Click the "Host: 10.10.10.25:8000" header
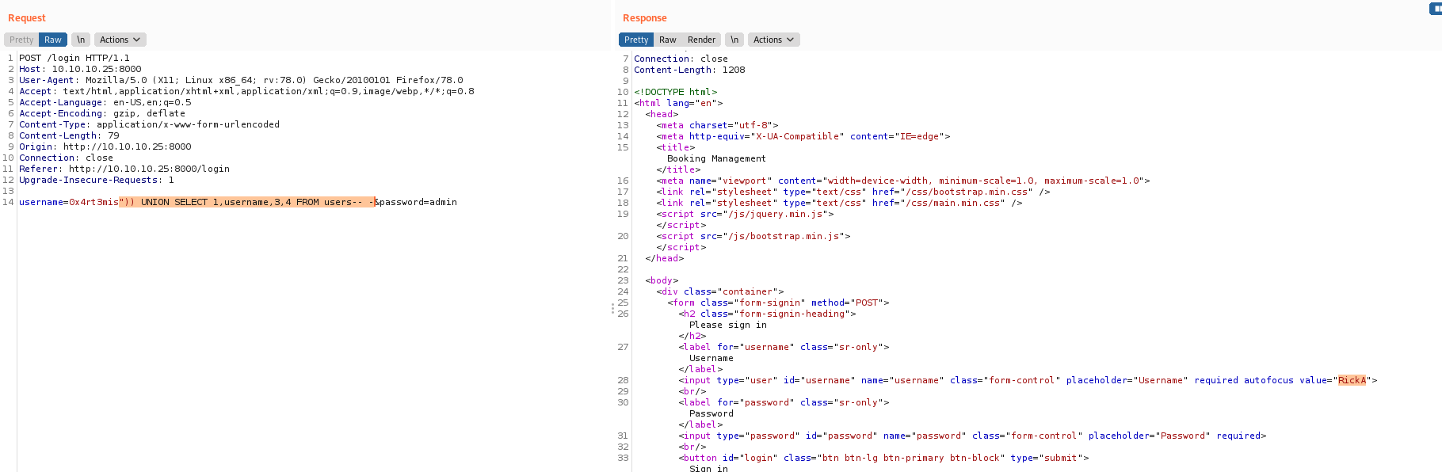 [x=80, y=69]
